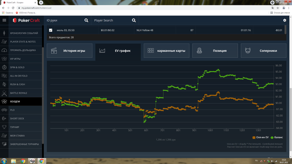Click the Player Search input field
Image resolution: width=292 pixels, height=164 pixels.
(112, 20)
